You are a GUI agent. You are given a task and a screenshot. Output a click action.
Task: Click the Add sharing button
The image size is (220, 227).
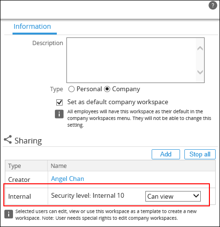(x=166, y=155)
